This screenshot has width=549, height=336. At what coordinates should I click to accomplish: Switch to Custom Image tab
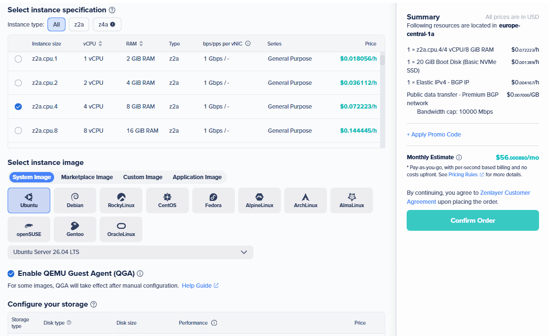[x=143, y=177]
